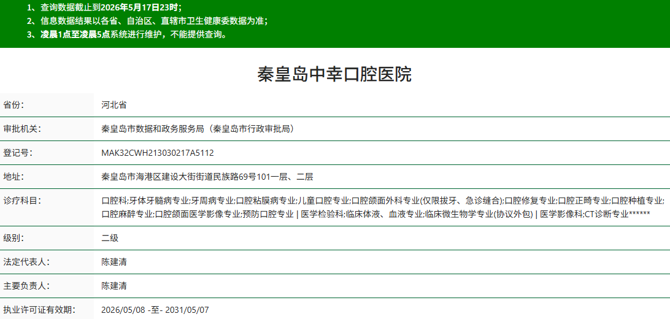670x319 pixels.
Task: Click the 审批机关 label
Action: tap(22, 129)
